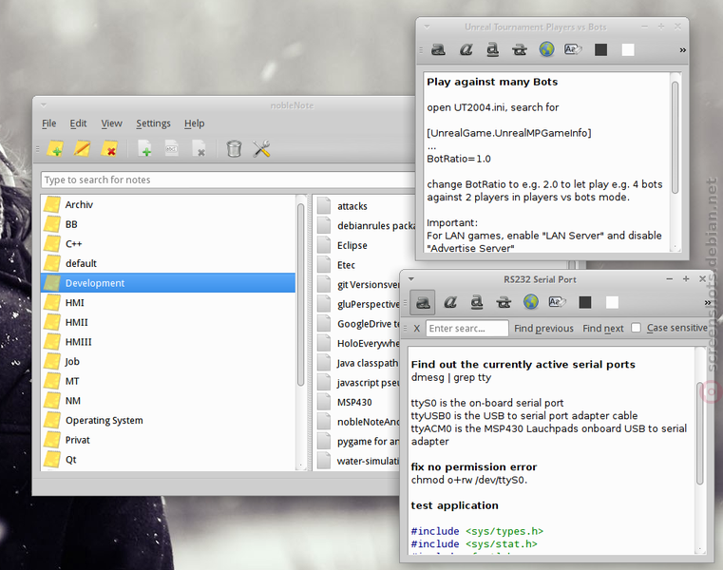Pick white color swatch in Unreal Tournament window

click(x=628, y=49)
